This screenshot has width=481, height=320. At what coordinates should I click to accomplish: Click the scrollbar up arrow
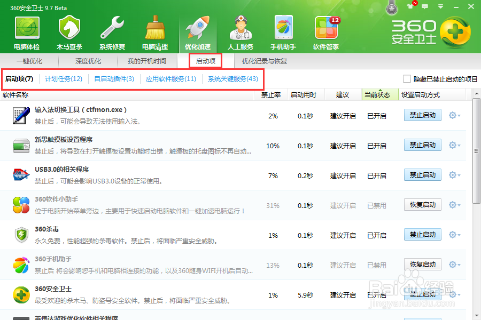click(x=476, y=93)
